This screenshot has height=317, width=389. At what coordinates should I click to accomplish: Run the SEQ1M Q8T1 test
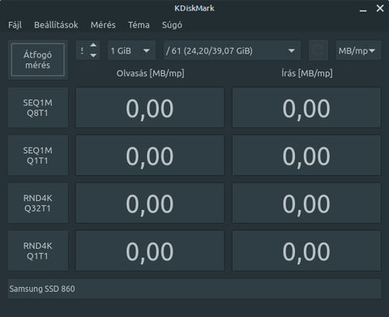[x=37, y=108]
